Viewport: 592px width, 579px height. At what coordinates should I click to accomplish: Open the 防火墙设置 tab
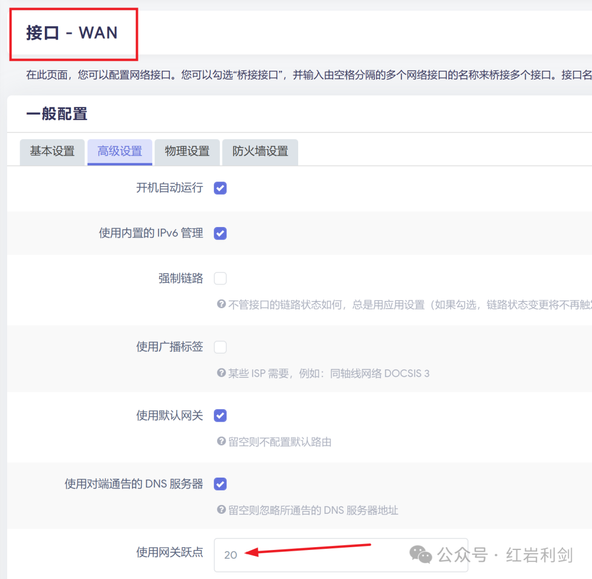(260, 151)
